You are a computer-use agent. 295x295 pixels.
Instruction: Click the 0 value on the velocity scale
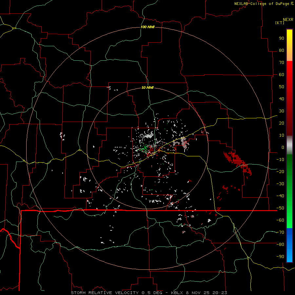[x=283, y=147]
